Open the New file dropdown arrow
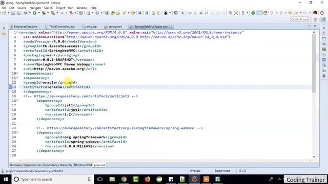Image resolution: width=328 pixels, height=184 pixels. (x=9, y=13)
